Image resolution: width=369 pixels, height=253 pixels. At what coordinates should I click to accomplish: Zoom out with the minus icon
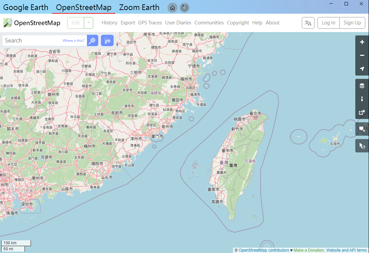362,55
